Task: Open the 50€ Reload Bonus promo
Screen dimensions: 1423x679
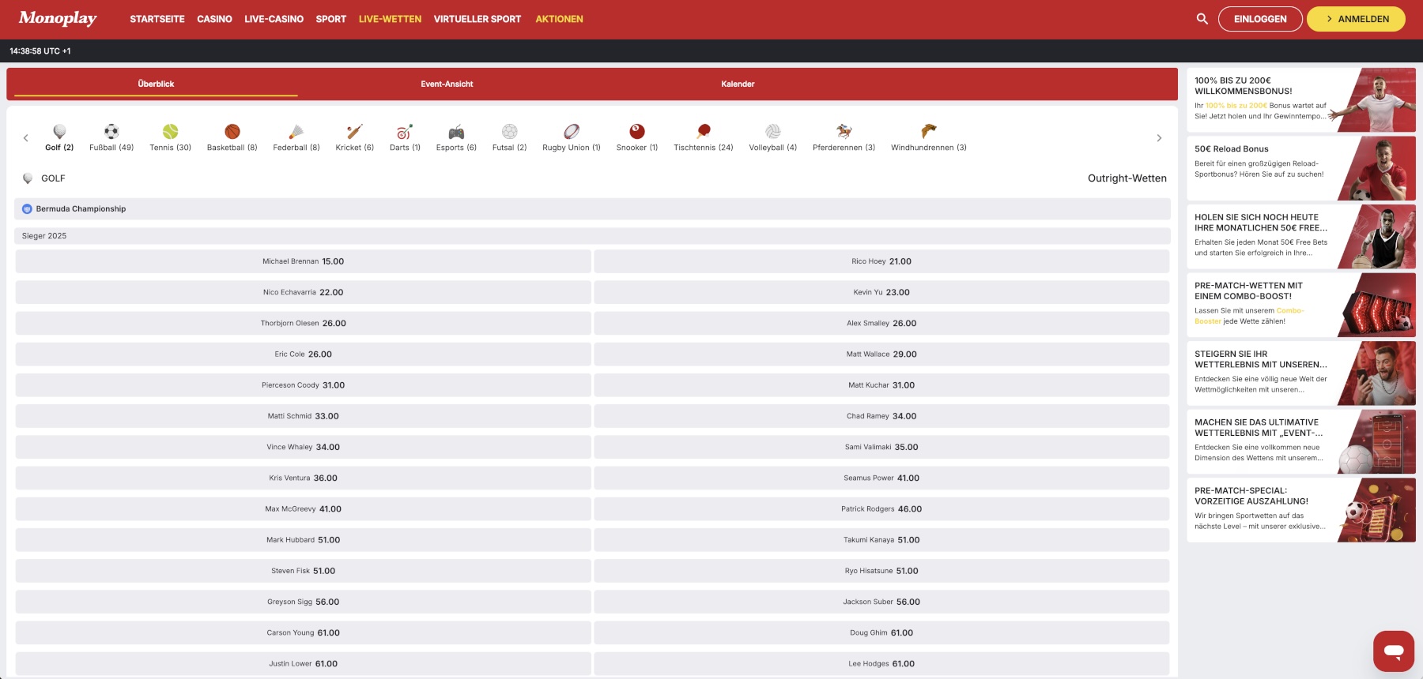Action: [x=1301, y=168]
